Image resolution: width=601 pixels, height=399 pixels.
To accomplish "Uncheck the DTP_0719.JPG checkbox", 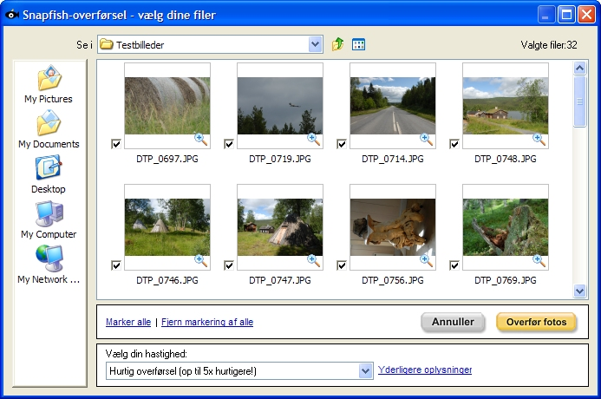I will coord(229,144).
